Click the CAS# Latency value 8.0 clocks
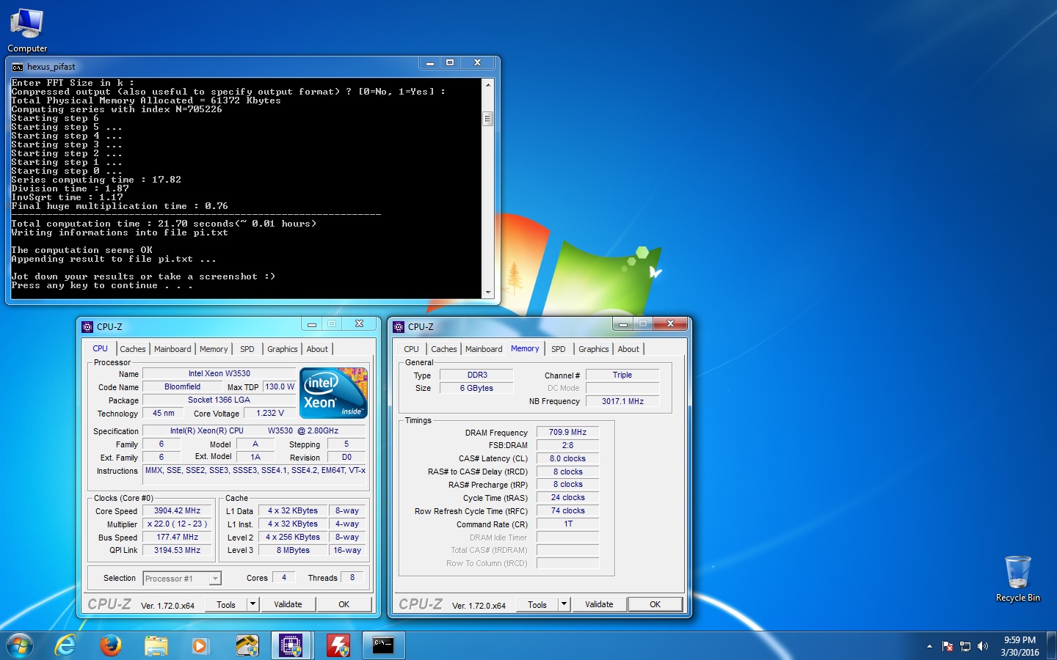Screen dimensions: 1057x660 567,458
